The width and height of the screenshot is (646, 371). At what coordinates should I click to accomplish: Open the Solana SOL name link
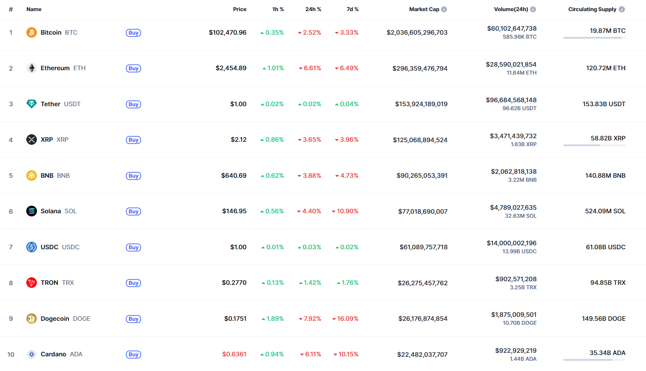point(58,211)
